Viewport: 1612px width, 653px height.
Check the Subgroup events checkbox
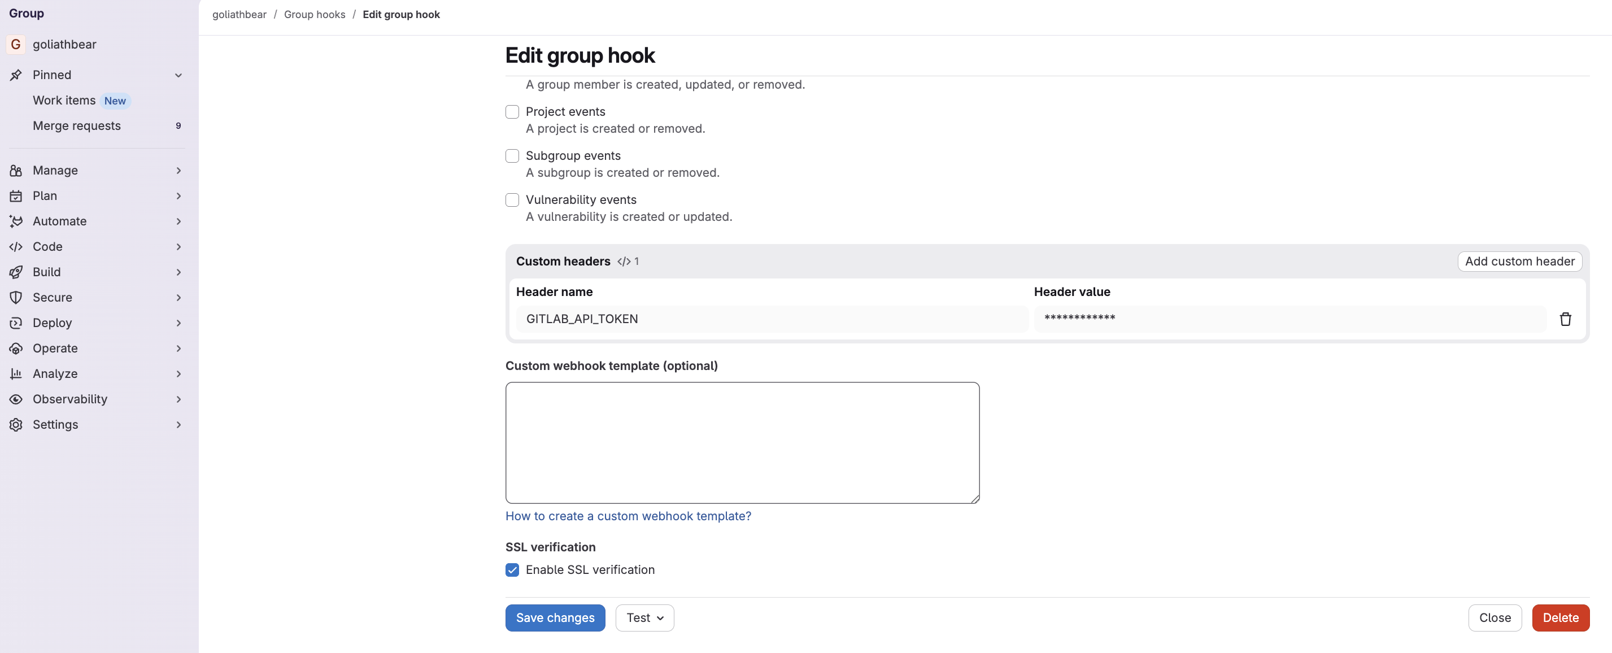point(512,156)
